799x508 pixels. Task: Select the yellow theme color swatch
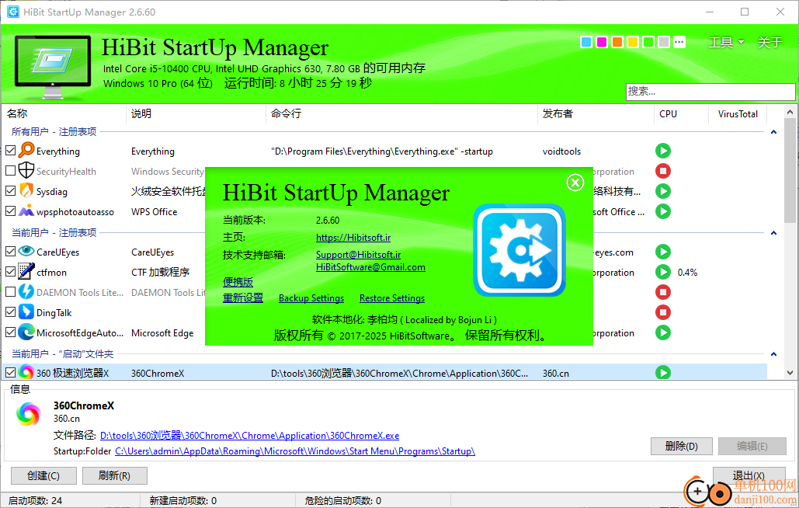click(633, 42)
